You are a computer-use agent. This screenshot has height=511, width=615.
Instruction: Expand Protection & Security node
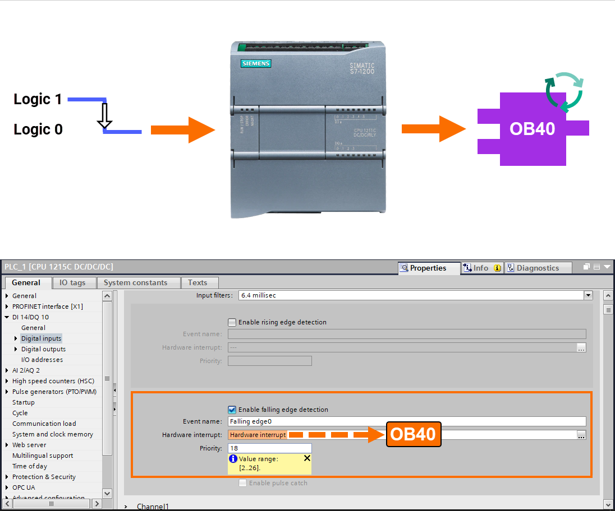point(7,477)
